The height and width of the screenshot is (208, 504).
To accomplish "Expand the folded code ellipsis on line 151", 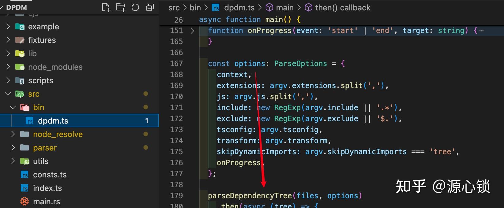I will 481,31.
